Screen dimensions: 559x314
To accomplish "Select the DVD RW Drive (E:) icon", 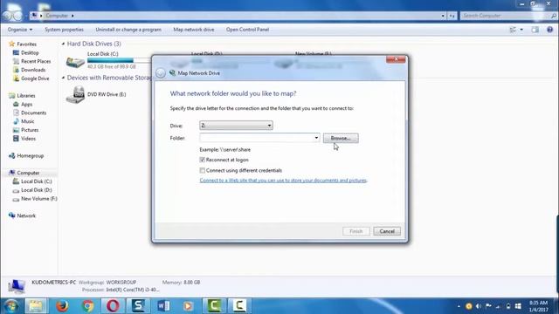I will click(x=75, y=95).
